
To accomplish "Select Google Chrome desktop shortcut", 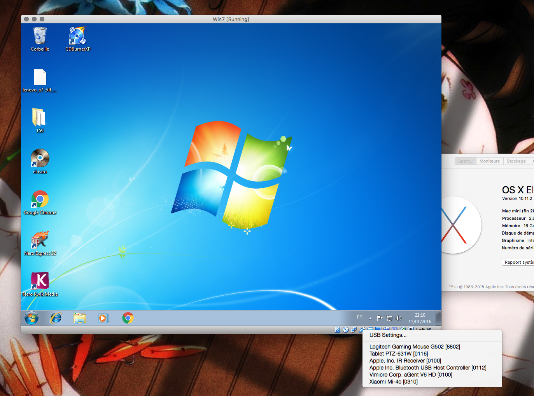I will click(x=40, y=202).
